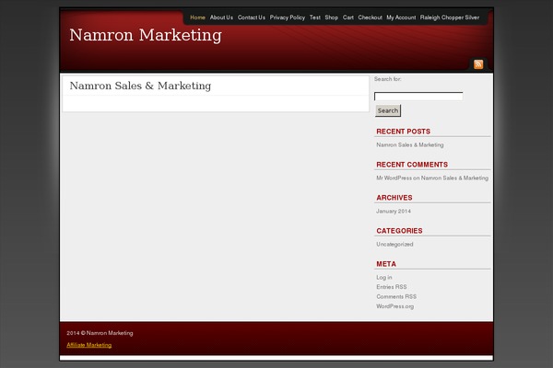Open the orange RSS feed icon
Image resolution: width=553 pixels, height=368 pixels.
pyautogui.click(x=478, y=64)
